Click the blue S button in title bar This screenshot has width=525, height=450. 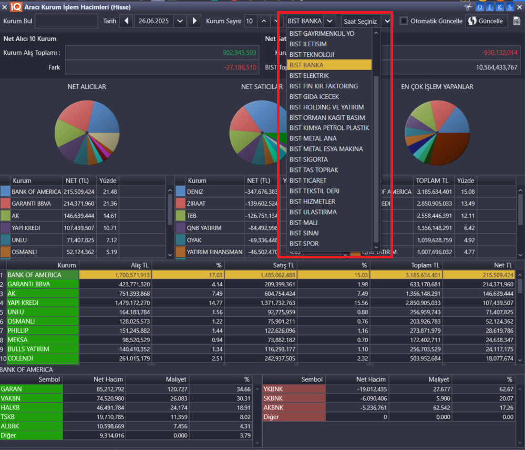pos(510,7)
